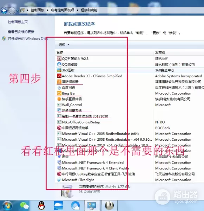The width and height of the screenshot is (204, 211).
Task: Open the 打开或关闭 Windows 功能 link
Action: pos(28,39)
